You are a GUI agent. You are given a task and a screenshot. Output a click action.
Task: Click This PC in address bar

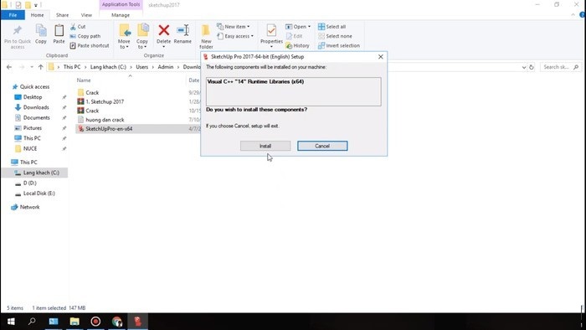pyautogui.click(x=72, y=67)
